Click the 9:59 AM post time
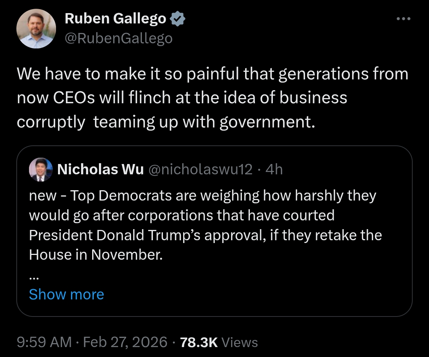429x357 pixels. (44, 342)
